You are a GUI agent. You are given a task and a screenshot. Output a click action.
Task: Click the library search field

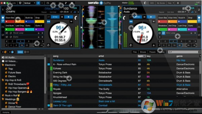[x=184, y=52]
